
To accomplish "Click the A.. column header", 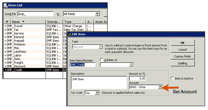I will [x=90, y=22].
